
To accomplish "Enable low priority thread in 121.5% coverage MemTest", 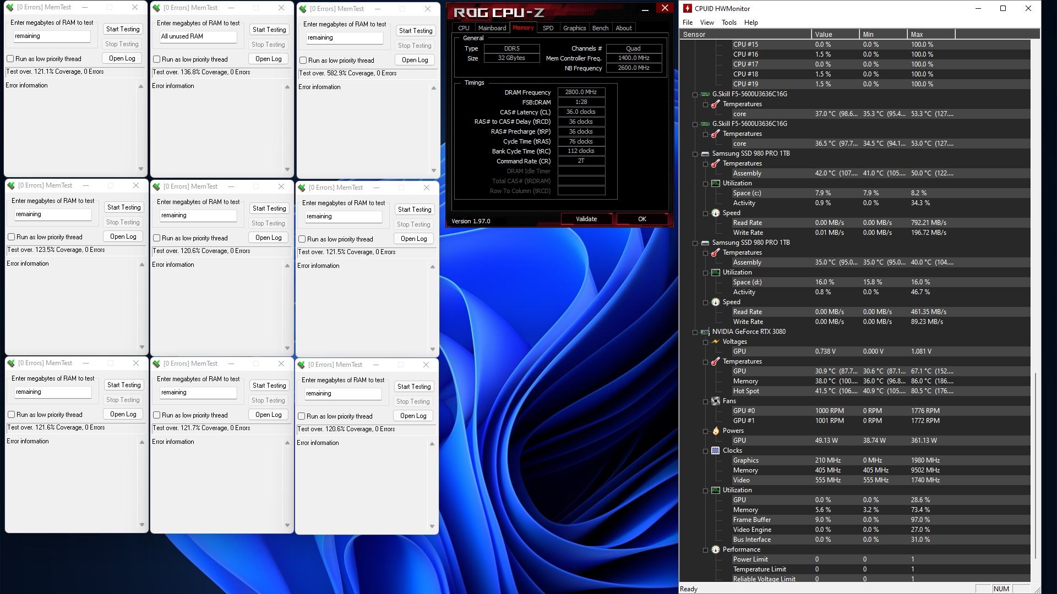I will [x=302, y=239].
